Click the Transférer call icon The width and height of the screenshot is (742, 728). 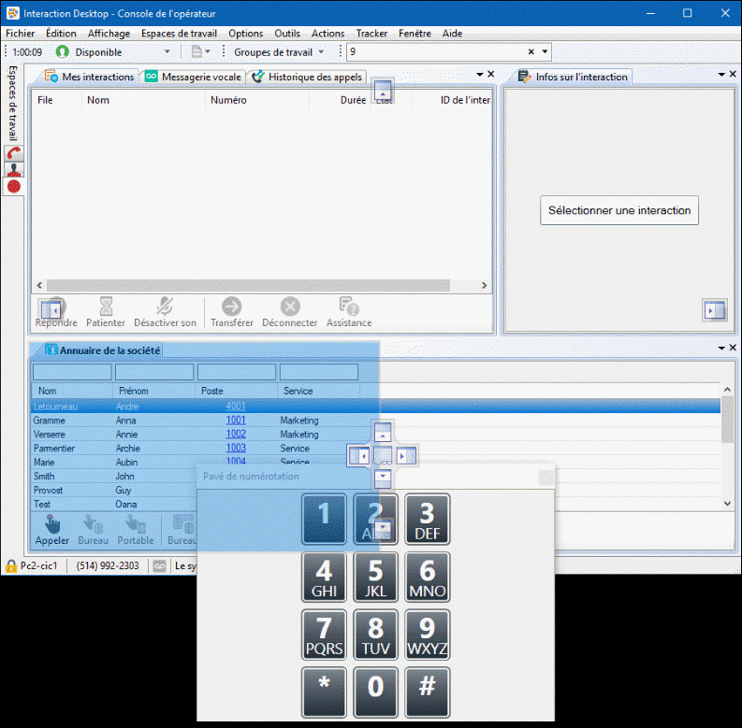pyautogui.click(x=231, y=307)
